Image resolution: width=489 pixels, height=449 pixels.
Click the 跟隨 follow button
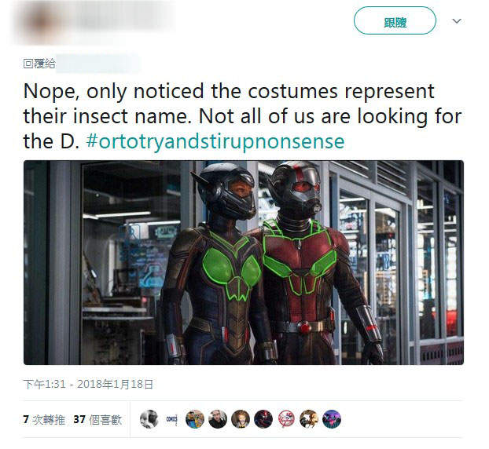tap(395, 20)
